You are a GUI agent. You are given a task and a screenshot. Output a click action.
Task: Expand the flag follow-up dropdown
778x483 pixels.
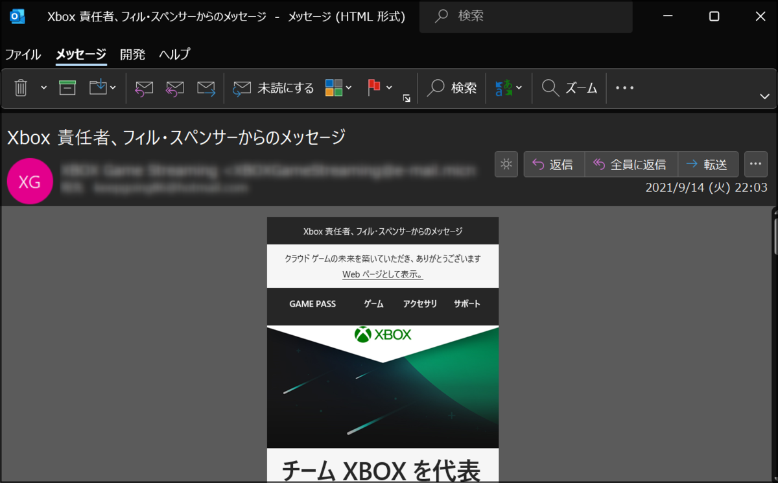pyautogui.click(x=390, y=88)
